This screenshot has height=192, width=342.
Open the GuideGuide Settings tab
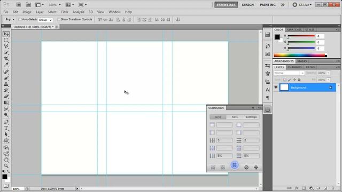(251, 117)
